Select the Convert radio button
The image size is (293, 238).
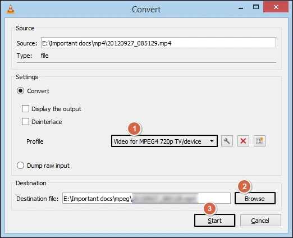[x=20, y=91]
